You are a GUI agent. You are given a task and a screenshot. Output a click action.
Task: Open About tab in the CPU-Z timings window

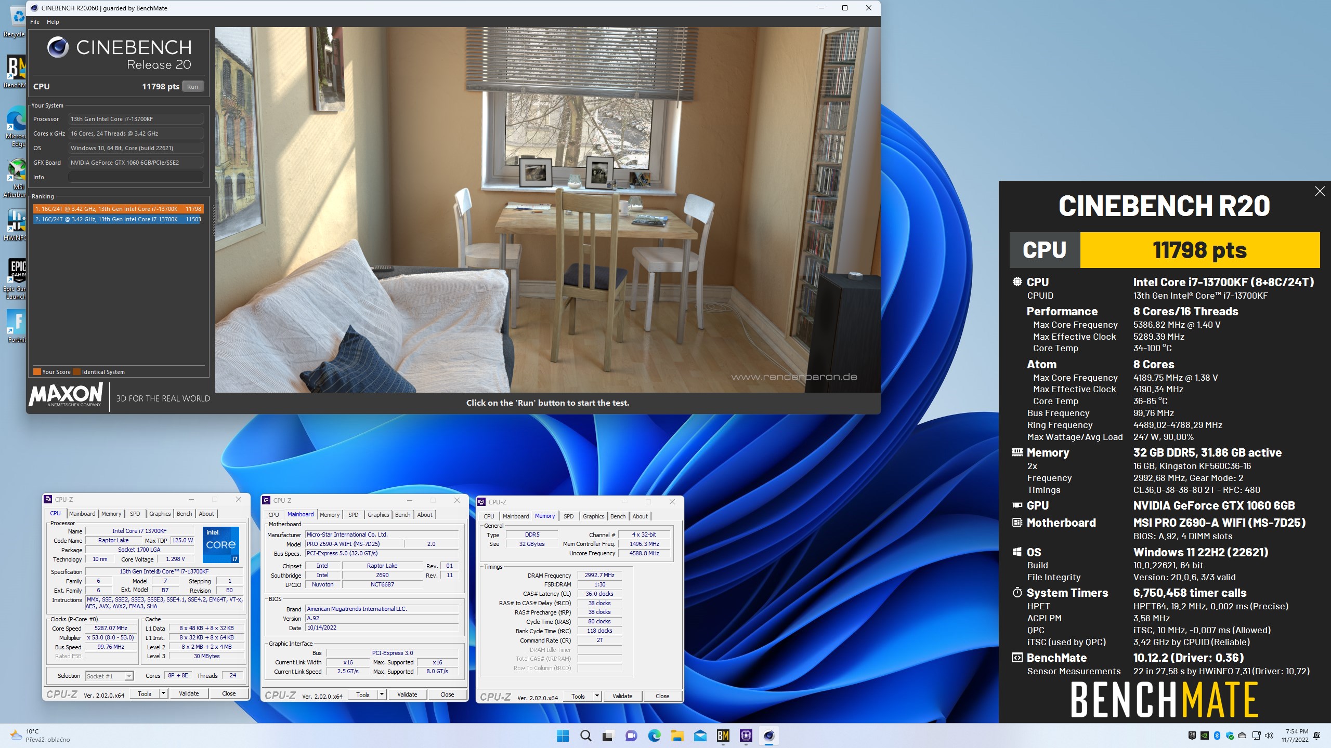(x=640, y=516)
